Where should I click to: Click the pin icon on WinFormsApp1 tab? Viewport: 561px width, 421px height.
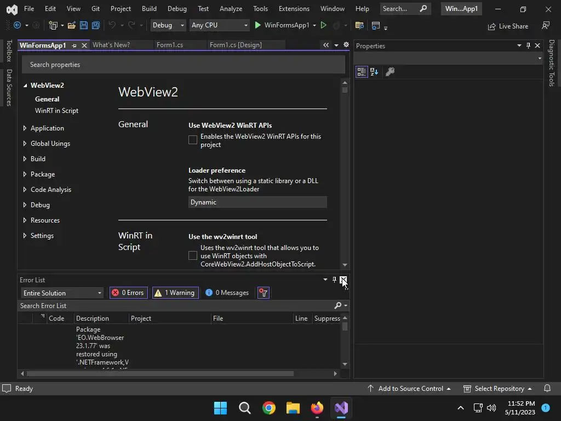coord(74,45)
